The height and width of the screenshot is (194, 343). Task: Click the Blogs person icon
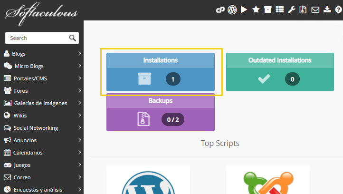point(7,53)
